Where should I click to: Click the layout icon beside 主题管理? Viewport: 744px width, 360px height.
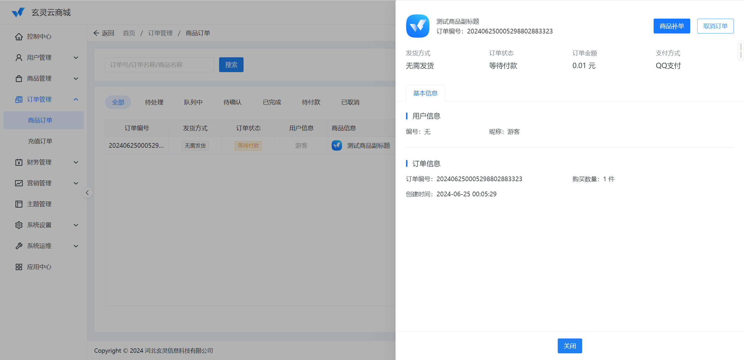click(x=19, y=204)
